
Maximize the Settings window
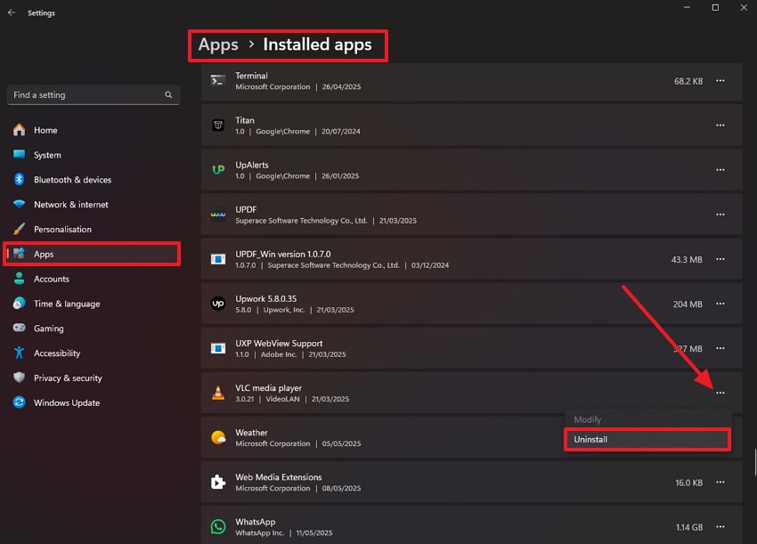(x=715, y=8)
